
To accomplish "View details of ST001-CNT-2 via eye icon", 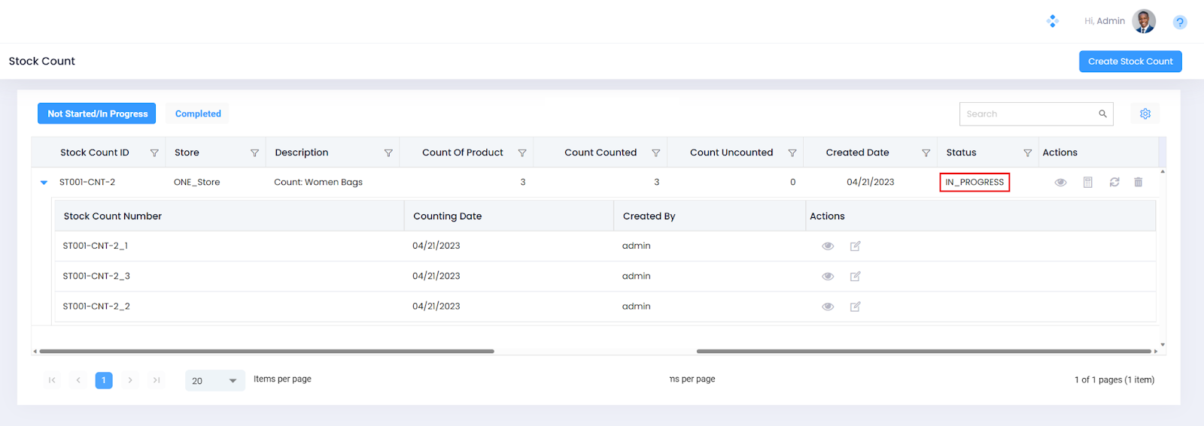I will 1060,183.
